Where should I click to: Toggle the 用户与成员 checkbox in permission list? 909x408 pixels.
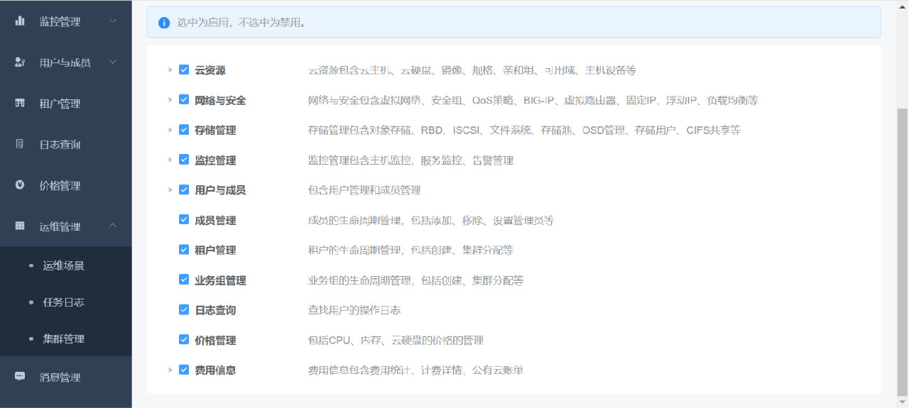tap(184, 189)
